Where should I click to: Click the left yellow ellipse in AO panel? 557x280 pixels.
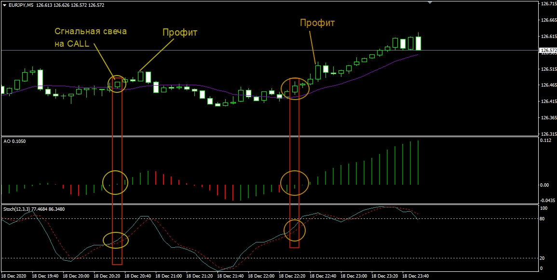(116, 182)
